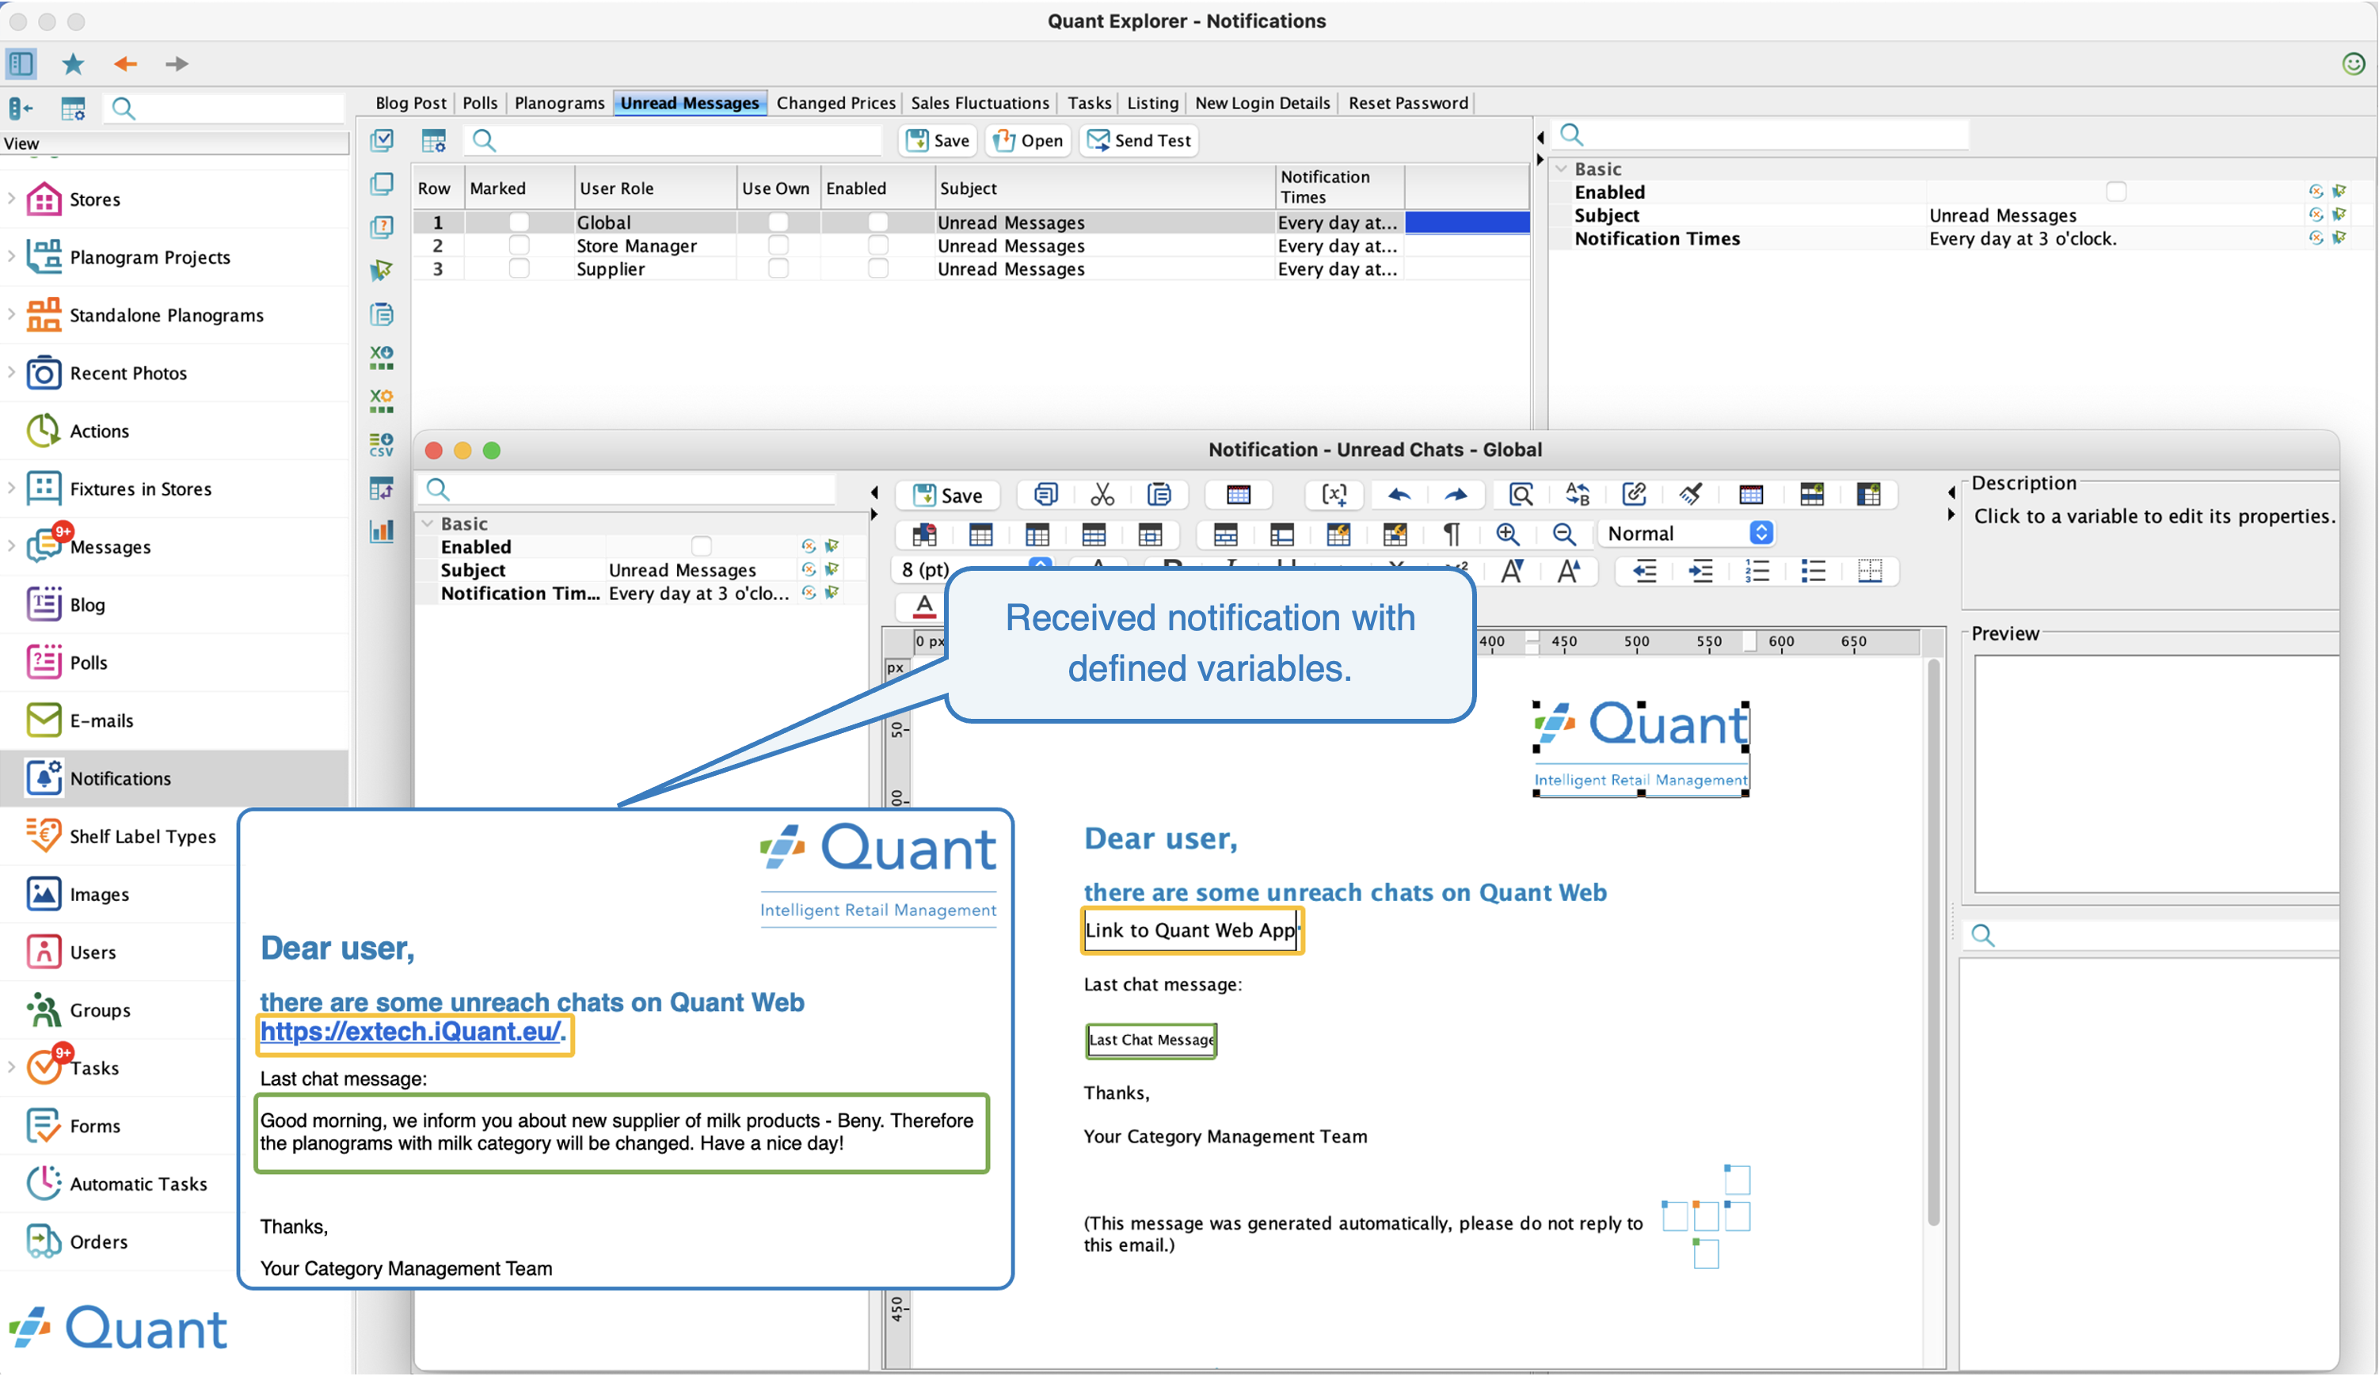Switch to the Polls tab
This screenshot has height=1376, width=2379.
pyautogui.click(x=480, y=103)
